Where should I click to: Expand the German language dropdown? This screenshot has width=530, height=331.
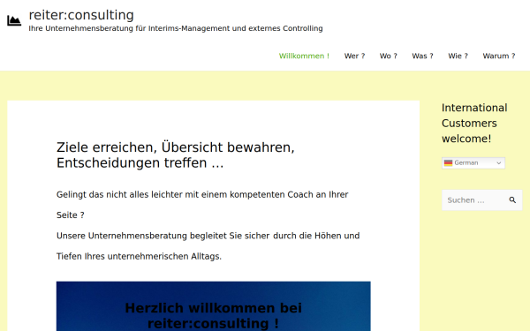473,162
